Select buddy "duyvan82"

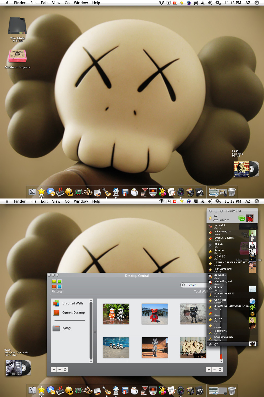coord(232,276)
